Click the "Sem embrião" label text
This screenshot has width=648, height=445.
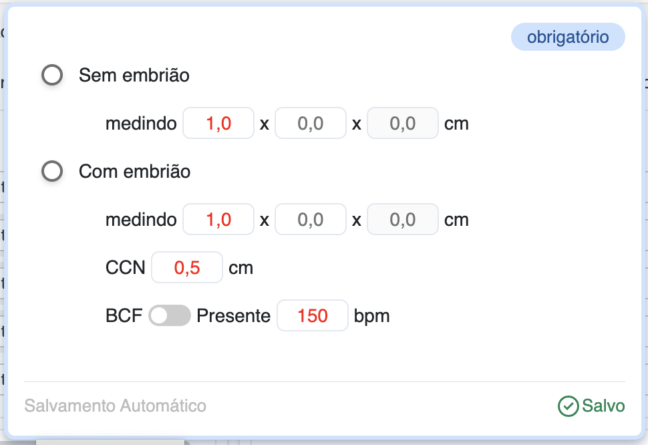[134, 76]
